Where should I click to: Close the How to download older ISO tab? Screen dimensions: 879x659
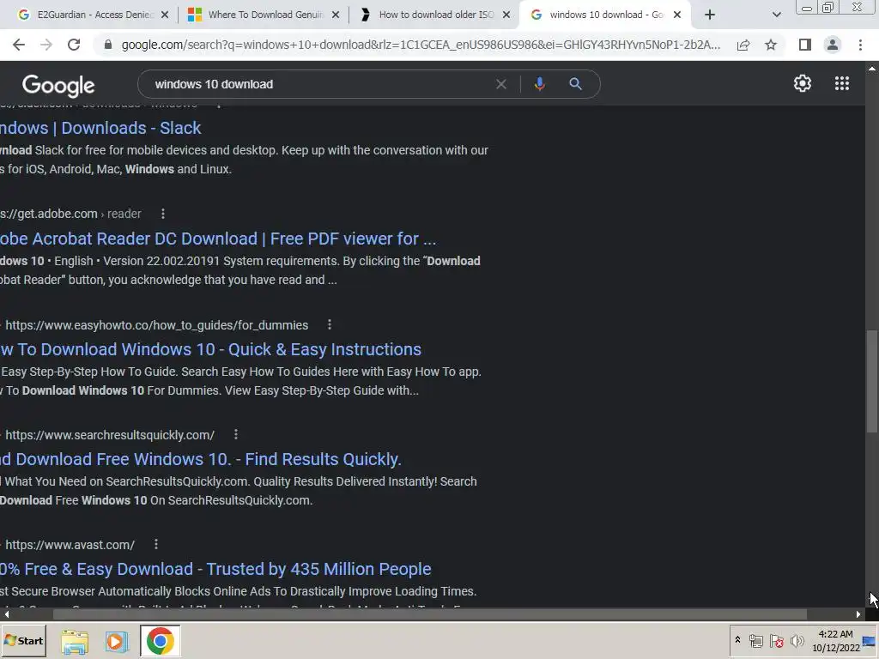[x=506, y=15]
